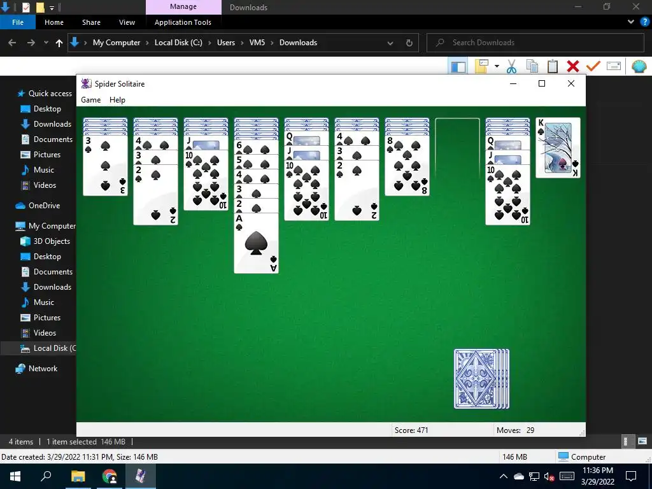Open the Application Tools tab
The height and width of the screenshot is (489, 652).
tap(183, 22)
